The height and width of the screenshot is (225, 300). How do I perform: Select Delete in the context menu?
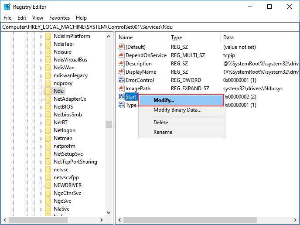(x=160, y=123)
